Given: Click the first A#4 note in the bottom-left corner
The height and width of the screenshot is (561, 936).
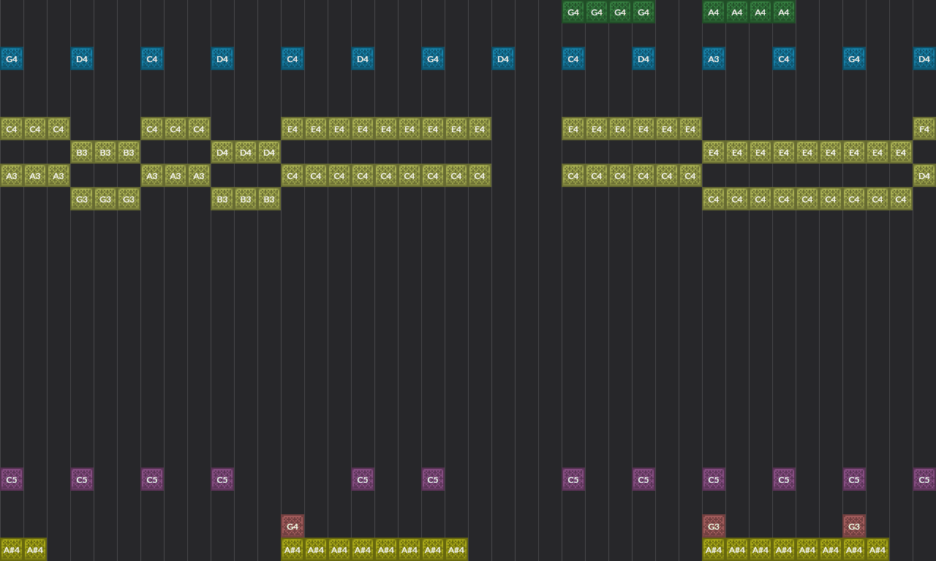Looking at the screenshot, I should tap(12, 549).
